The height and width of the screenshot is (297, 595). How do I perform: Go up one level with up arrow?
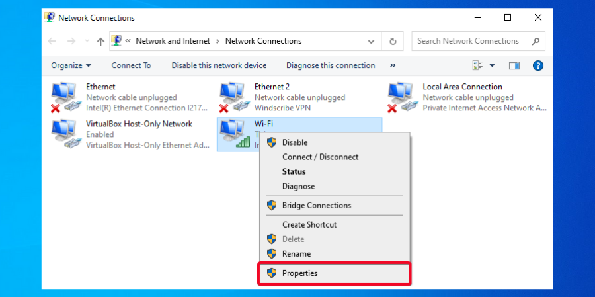[100, 42]
